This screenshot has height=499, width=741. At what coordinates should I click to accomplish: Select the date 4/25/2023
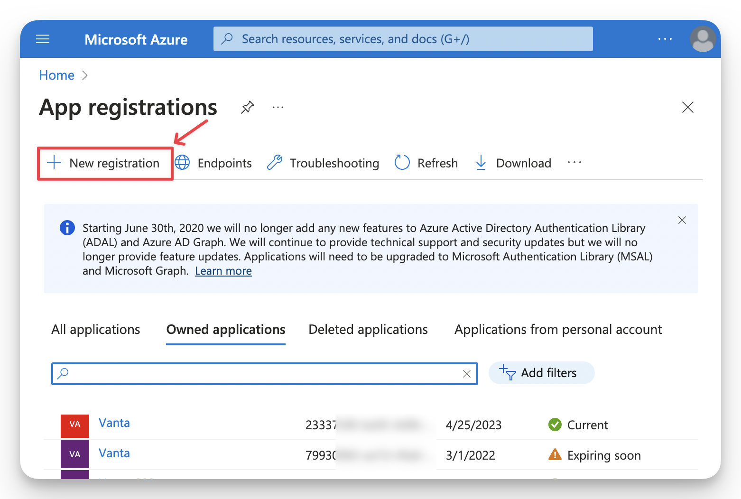click(x=473, y=425)
